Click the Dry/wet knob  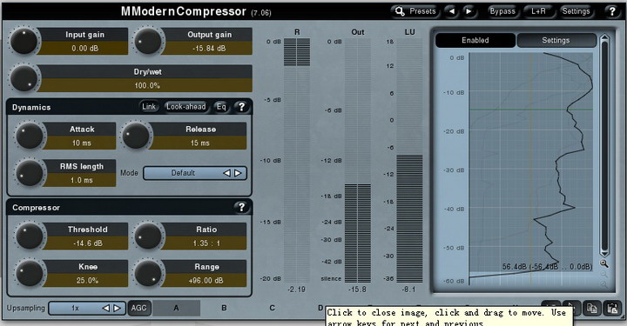[x=24, y=78]
